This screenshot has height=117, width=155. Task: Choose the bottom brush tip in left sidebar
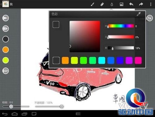[x=6, y=71]
